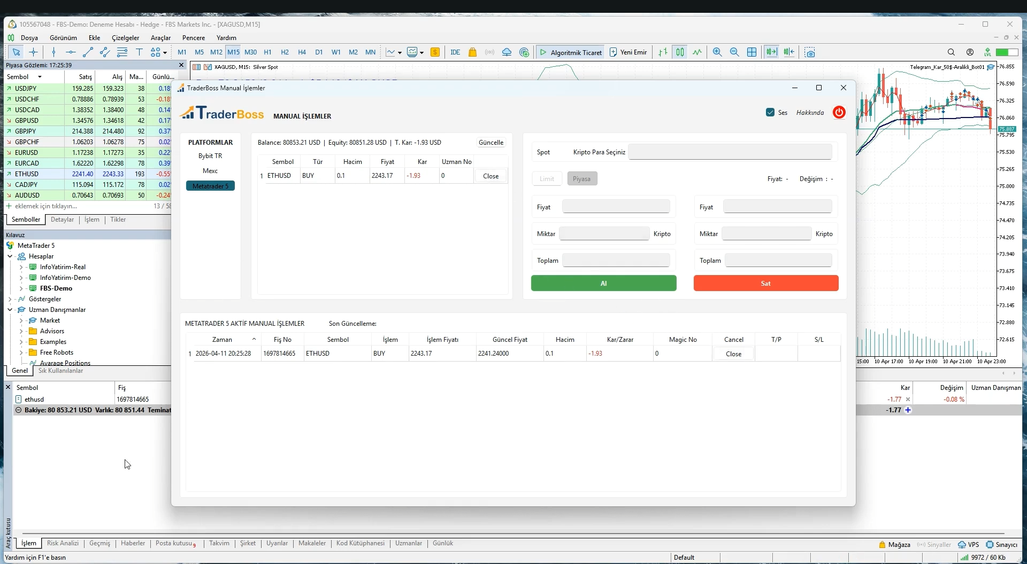Click the red Sat sell button
The image size is (1027, 564).
pos(766,283)
